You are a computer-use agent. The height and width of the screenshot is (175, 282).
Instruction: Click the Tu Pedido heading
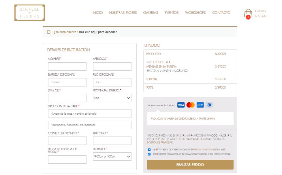pos(152,45)
